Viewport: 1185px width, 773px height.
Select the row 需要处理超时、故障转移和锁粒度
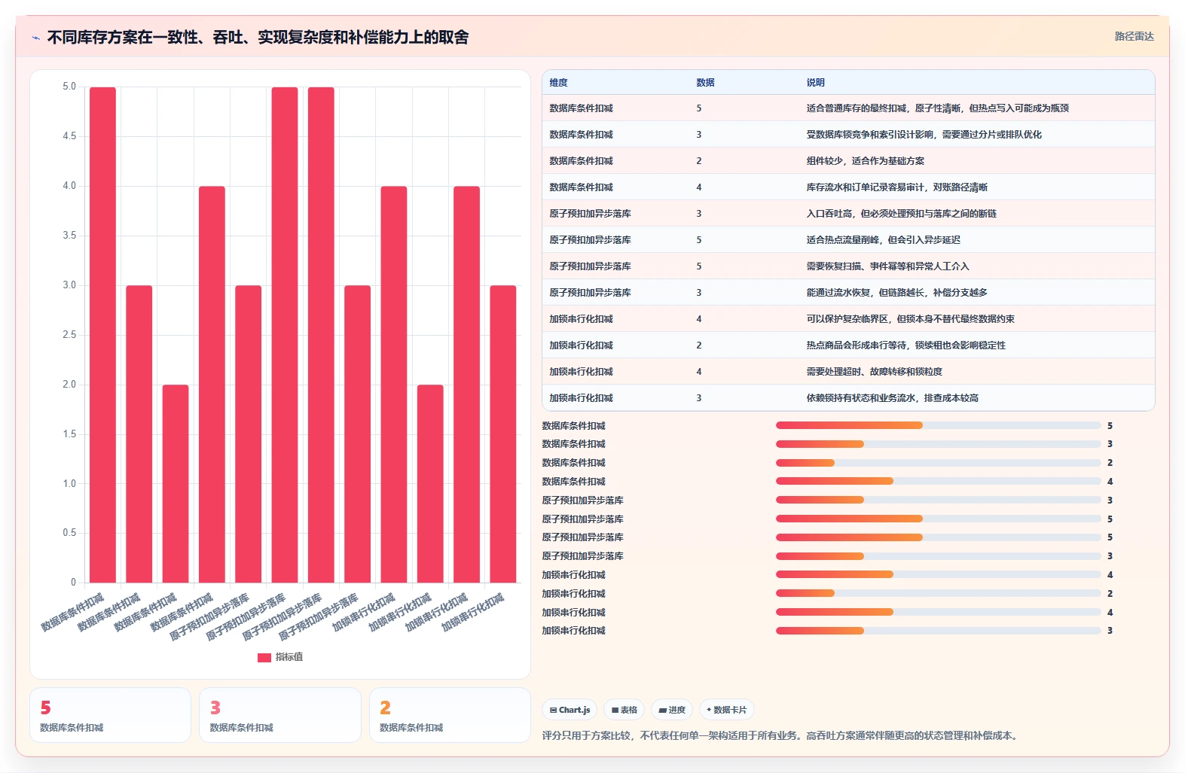click(x=848, y=372)
